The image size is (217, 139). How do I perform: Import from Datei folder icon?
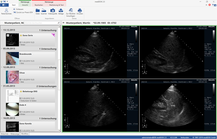click(x=38, y=11)
